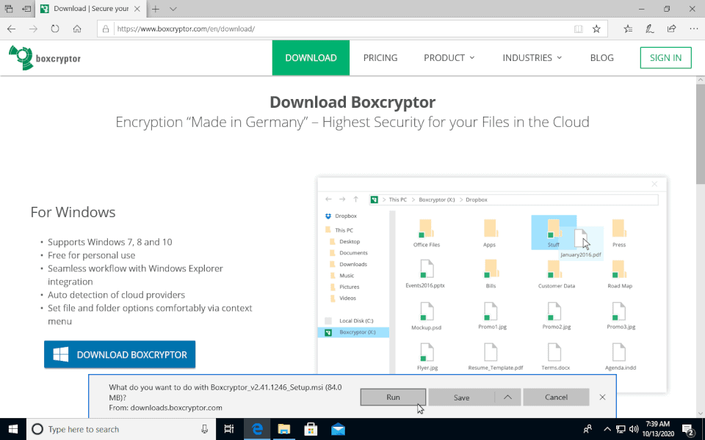Click Set these tabs aside icon
The image size is (705, 440).
[26, 9]
